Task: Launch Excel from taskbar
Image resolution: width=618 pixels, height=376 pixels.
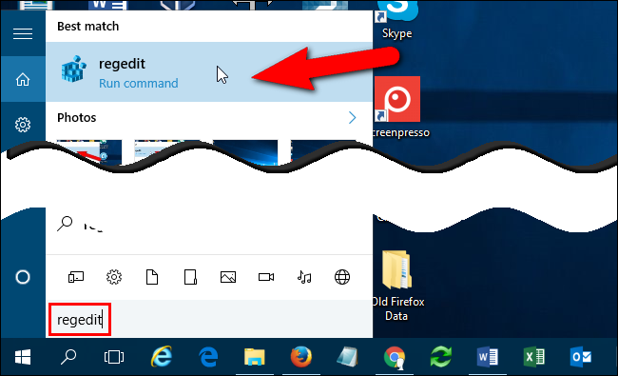Action: coord(534,358)
